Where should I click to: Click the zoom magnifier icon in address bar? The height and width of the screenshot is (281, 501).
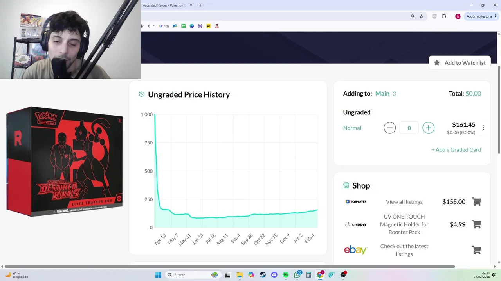(x=413, y=16)
